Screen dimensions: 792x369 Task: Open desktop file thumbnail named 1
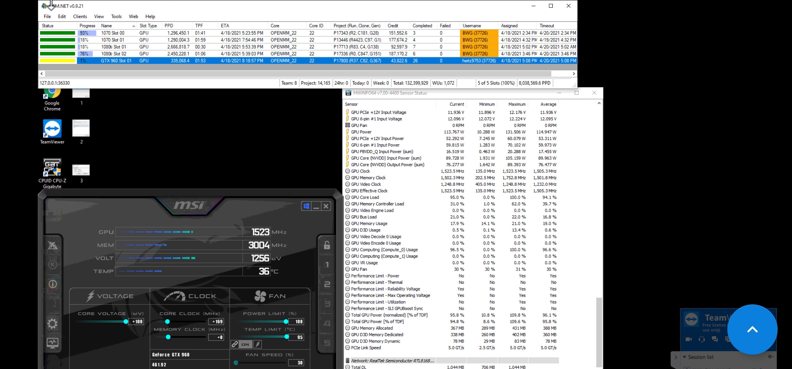point(81,97)
